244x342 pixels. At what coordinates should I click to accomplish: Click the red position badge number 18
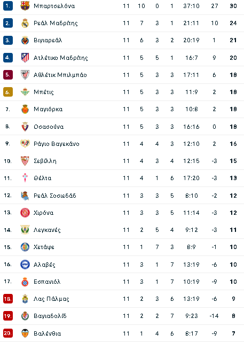click(x=8, y=299)
